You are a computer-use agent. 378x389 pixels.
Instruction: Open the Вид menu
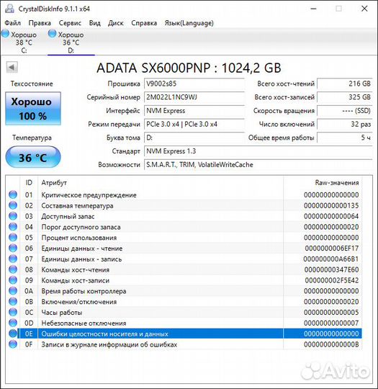[95, 23]
